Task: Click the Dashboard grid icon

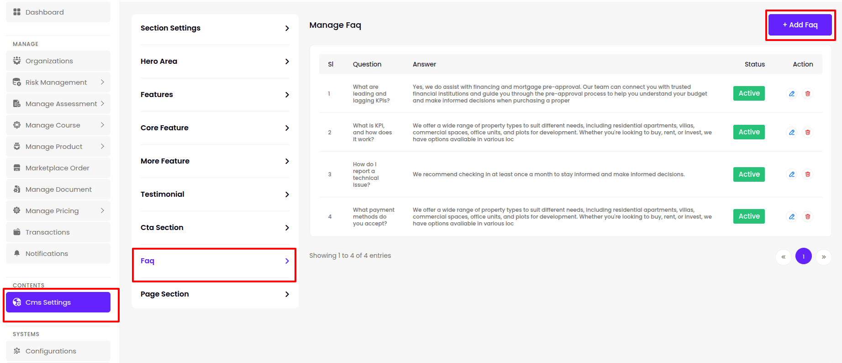Action: [17, 12]
